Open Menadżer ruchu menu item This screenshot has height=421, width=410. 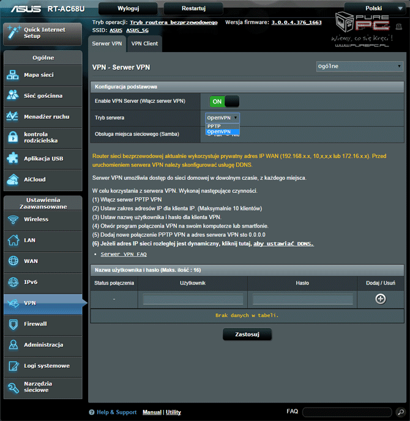point(43,116)
